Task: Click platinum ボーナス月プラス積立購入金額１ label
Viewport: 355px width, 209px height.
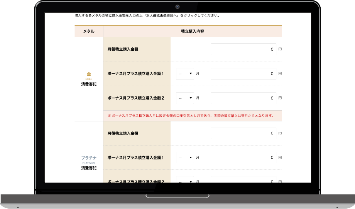Action: 136,158
